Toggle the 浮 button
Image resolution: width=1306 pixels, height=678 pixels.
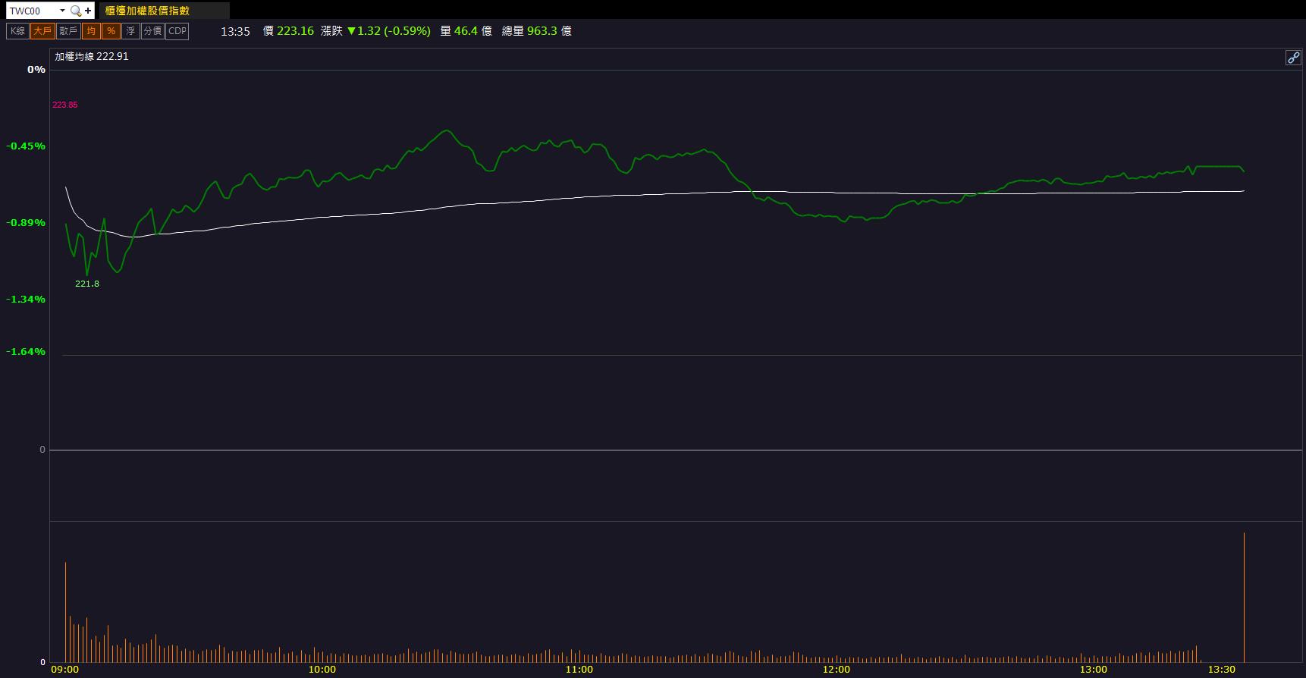click(130, 31)
